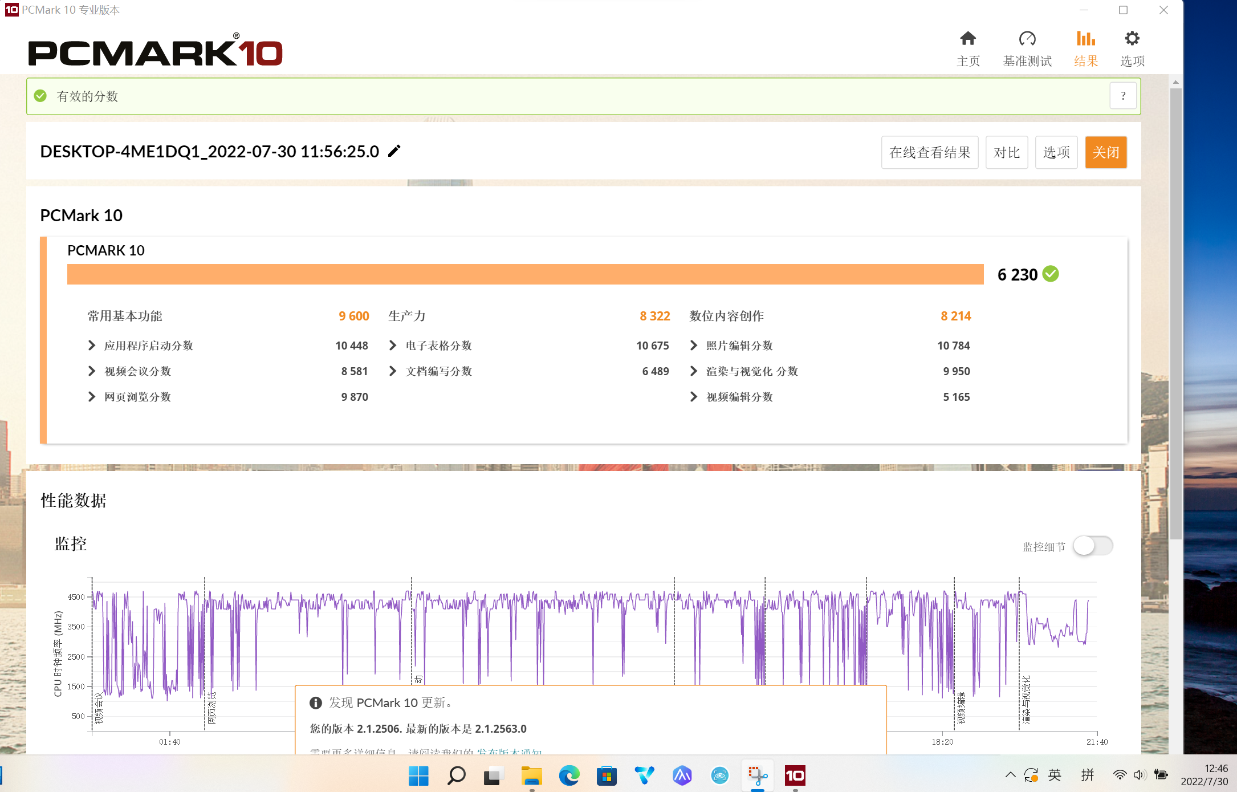
Task: Click the vertical scrollbar thumb
Action: [1175, 314]
